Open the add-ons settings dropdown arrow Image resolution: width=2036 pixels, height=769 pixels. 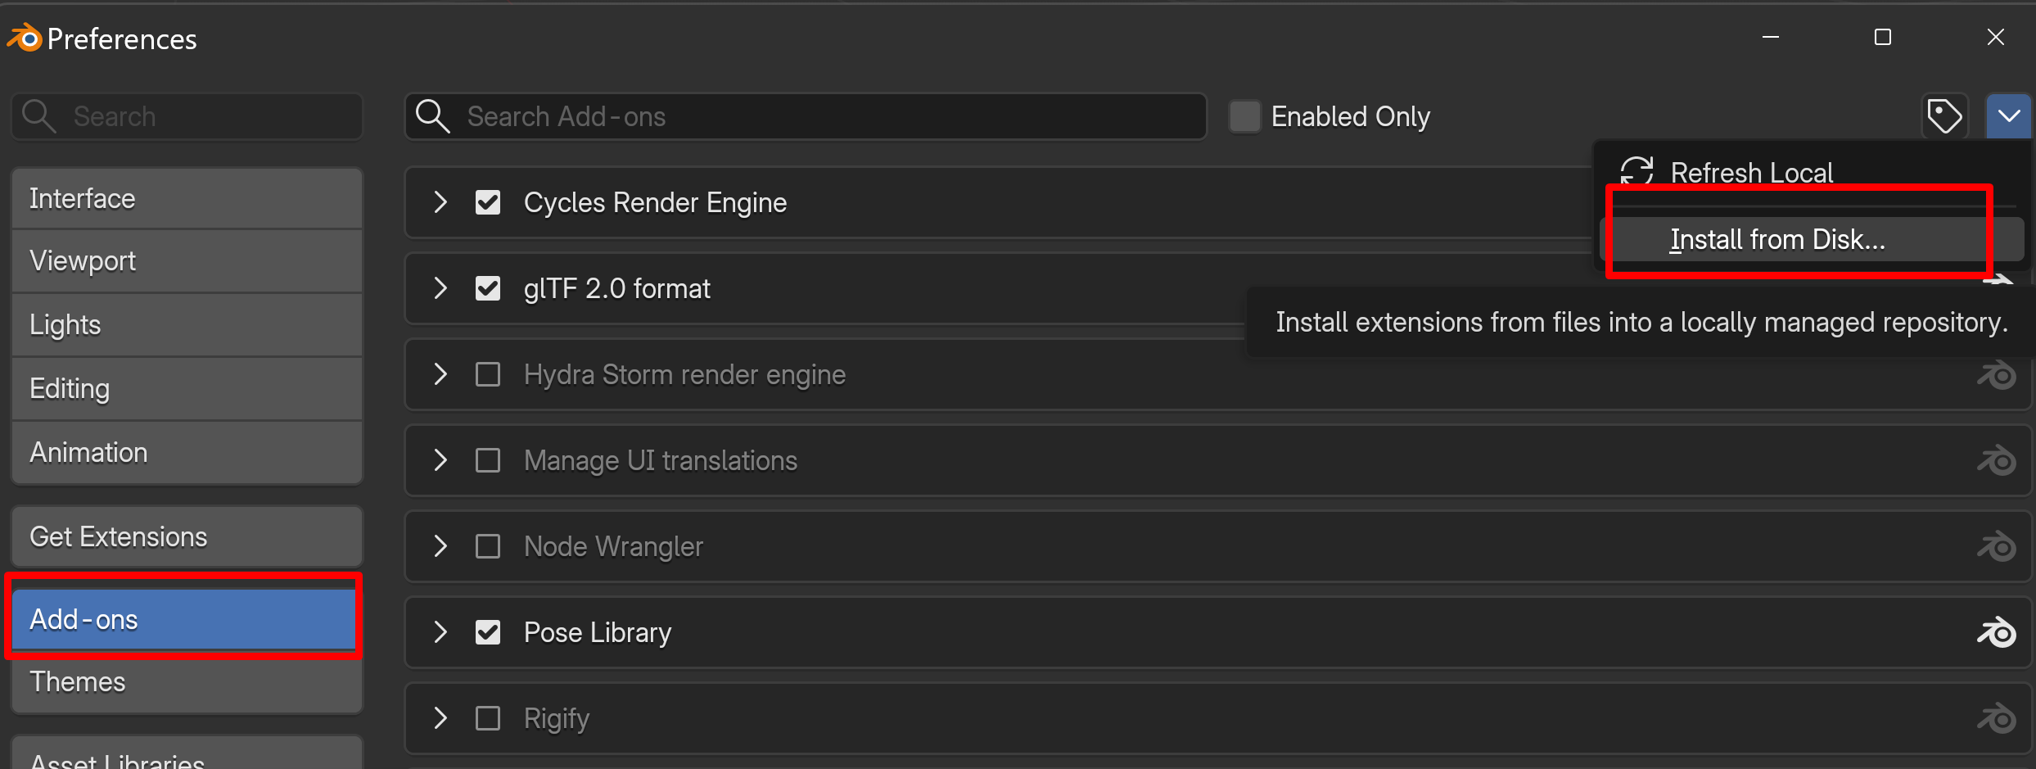[2009, 116]
